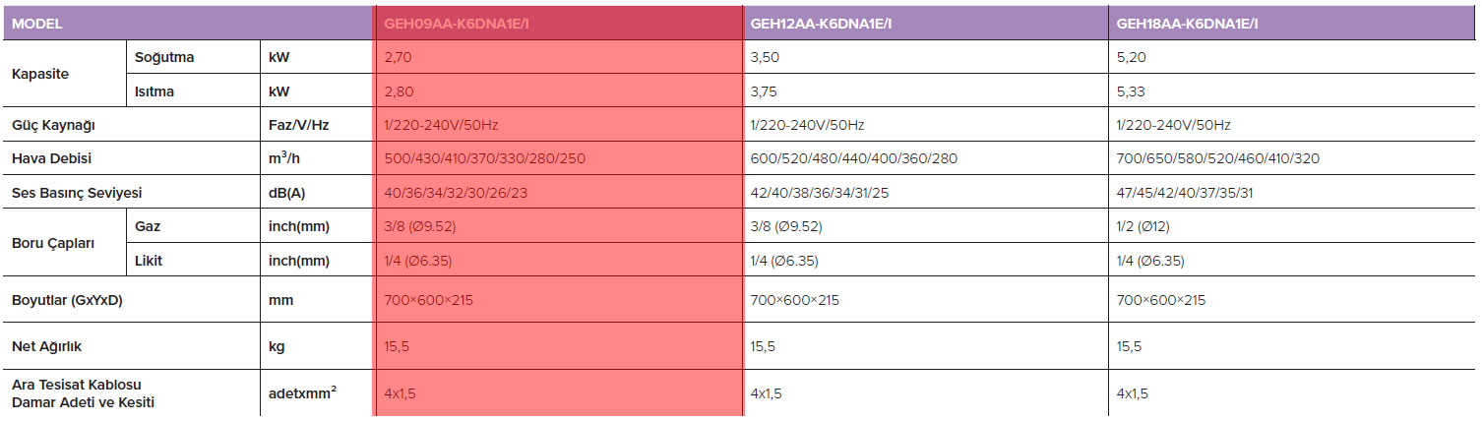Viewport: 1482px width, 421px height.
Task: Click the 5,20 cooling capacity value
Action: [x=1132, y=57]
